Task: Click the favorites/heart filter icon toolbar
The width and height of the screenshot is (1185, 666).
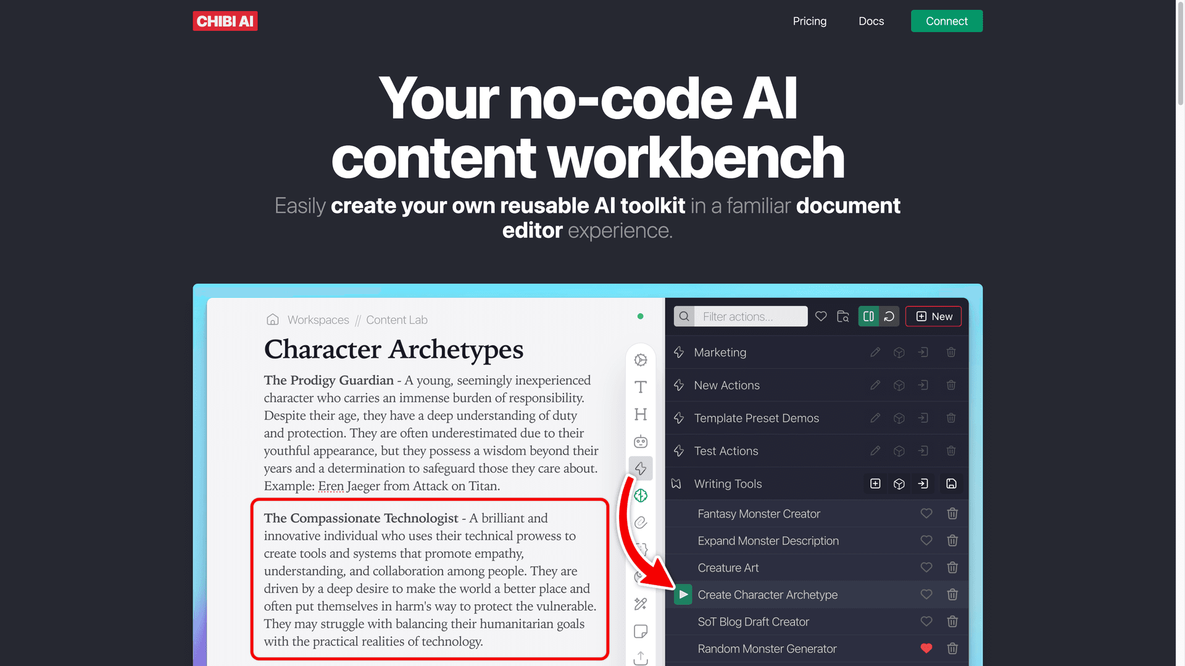Action: (820, 316)
